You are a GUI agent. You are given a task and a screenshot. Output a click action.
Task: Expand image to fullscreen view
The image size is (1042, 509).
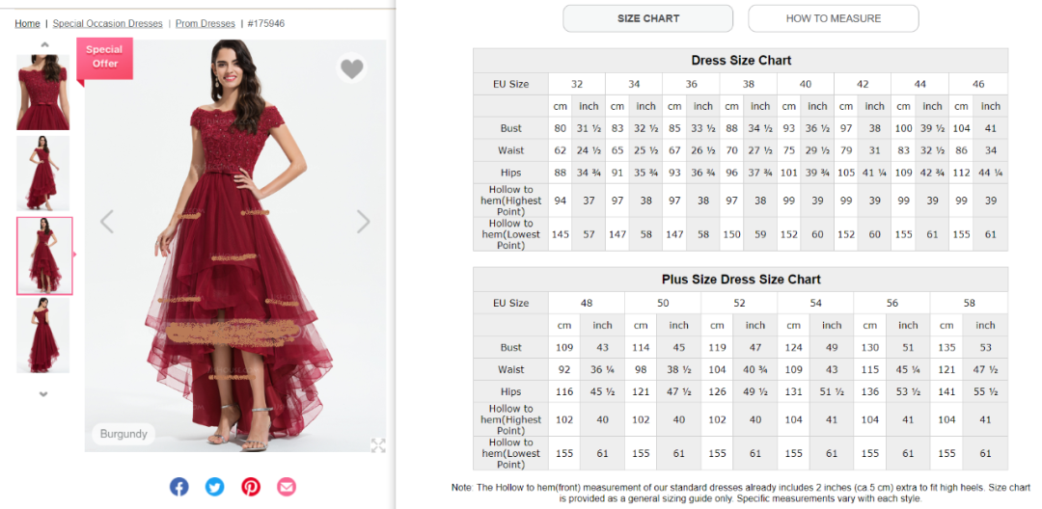pos(378,444)
